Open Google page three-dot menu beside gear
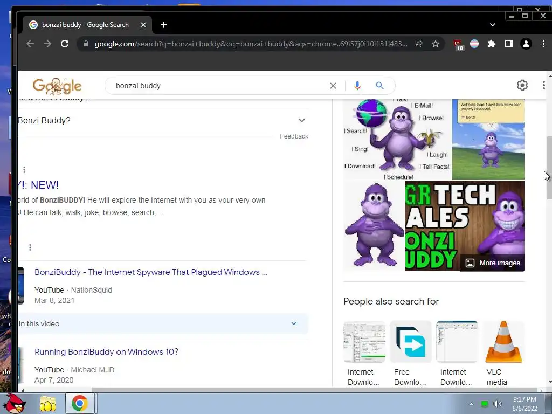The width and height of the screenshot is (552, 414). (x=543, y=85)
